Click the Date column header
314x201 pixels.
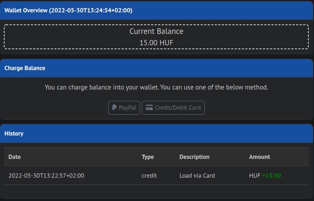[x=14, y=157]
